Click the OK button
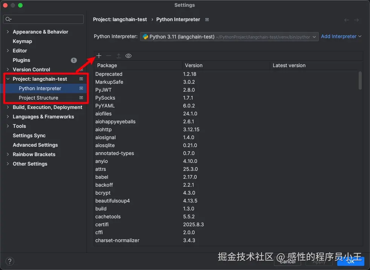 [351, 261]
